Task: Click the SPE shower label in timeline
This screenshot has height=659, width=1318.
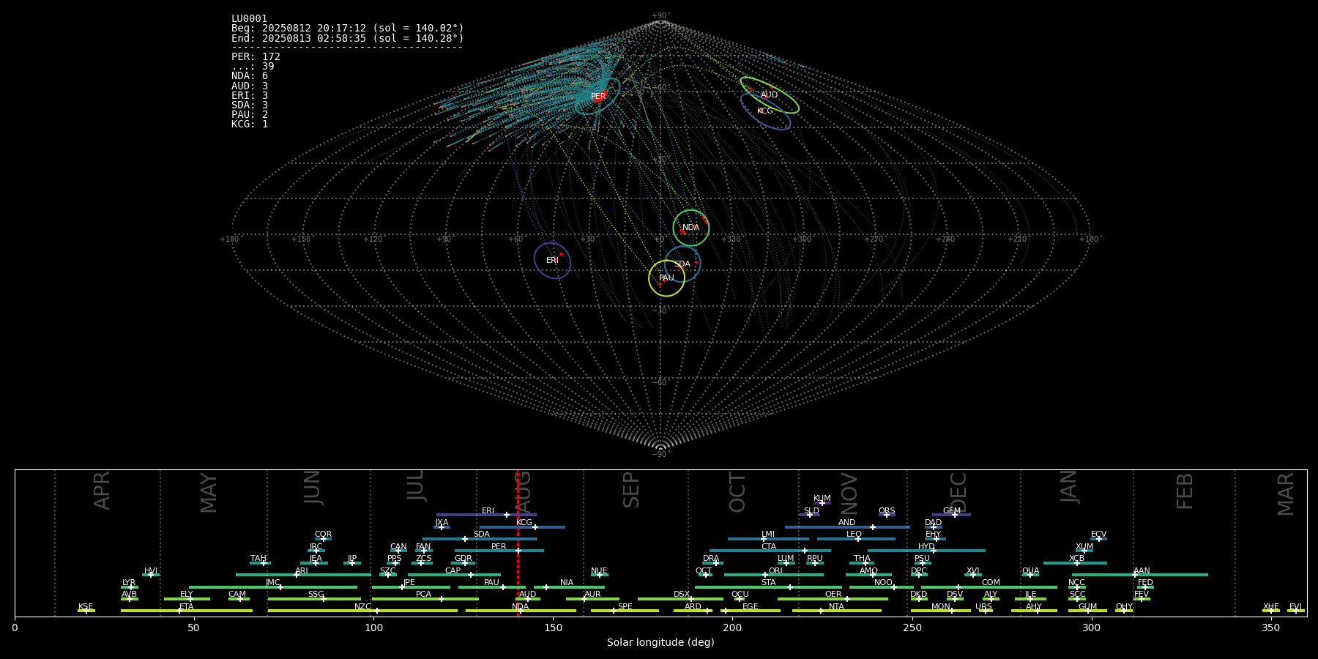Action: 625,607
